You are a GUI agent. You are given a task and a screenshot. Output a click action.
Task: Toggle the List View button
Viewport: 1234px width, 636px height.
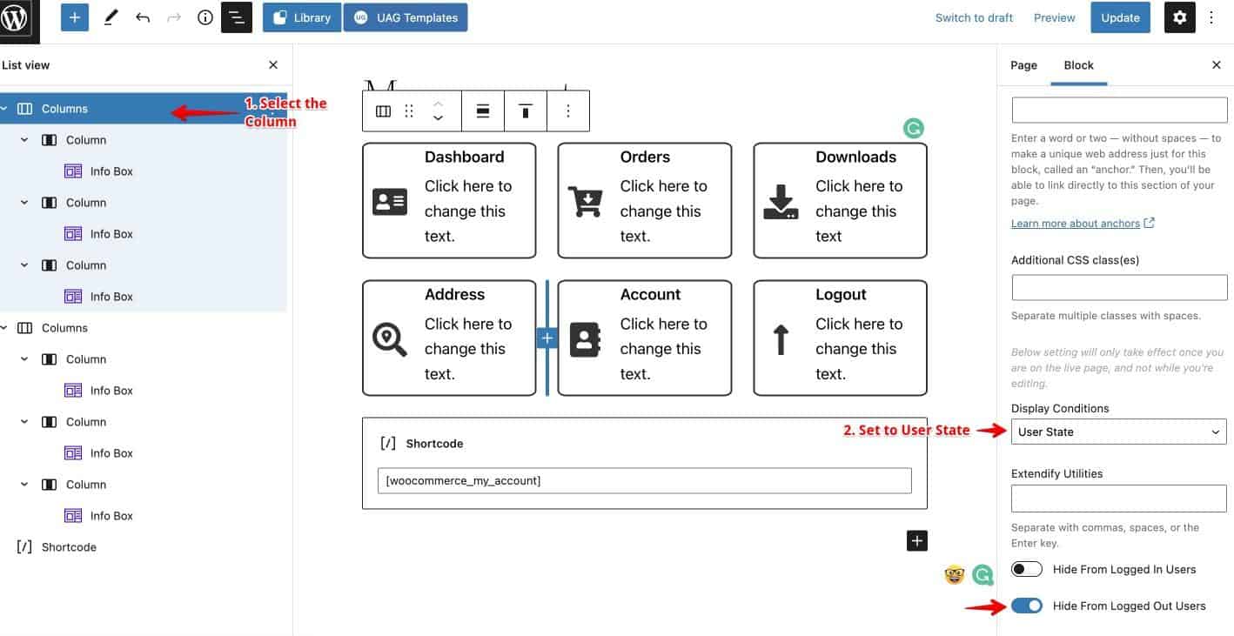pyautogui.click(x=237, y=17)
